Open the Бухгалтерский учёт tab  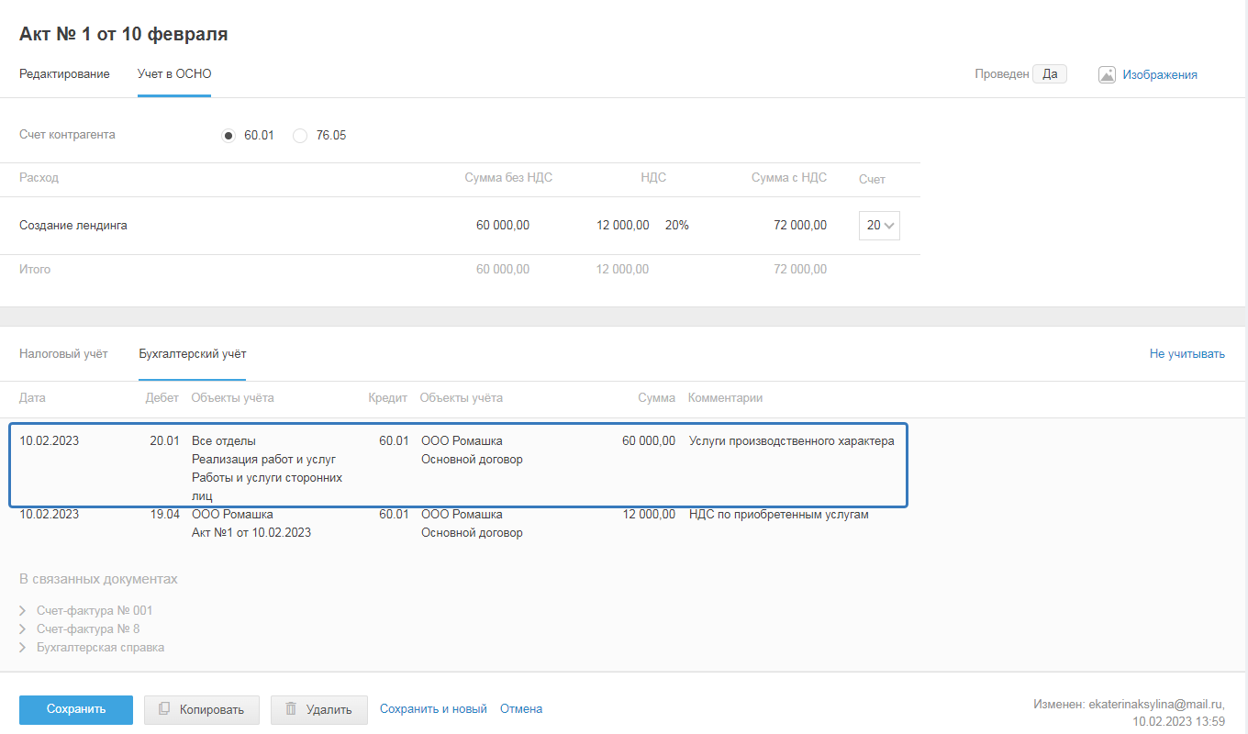click(x=192, y=354)
